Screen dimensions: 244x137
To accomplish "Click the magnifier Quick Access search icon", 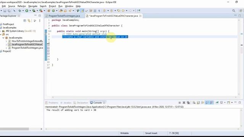I will pos(234,11).
